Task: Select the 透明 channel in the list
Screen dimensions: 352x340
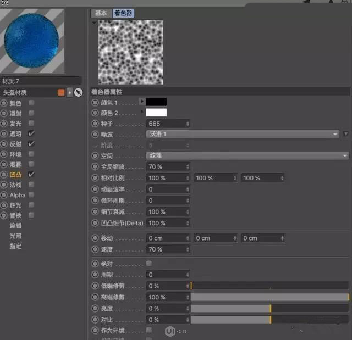Action: (15, 134)
